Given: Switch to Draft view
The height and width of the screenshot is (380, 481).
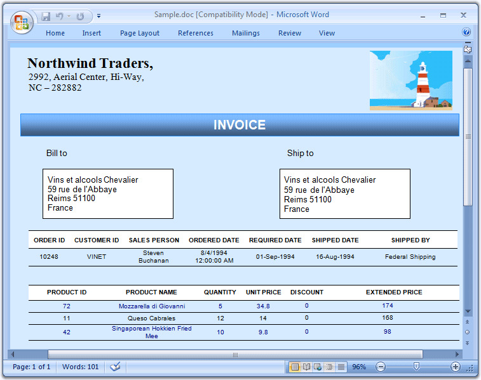Looking at the screenshot, I should 341,367.
